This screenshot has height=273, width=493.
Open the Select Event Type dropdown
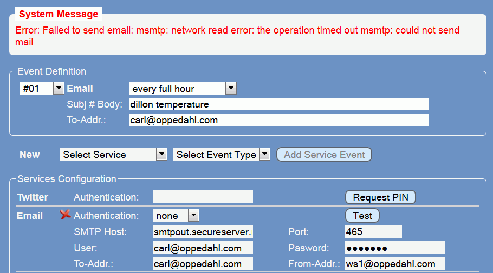pos(222,155)
